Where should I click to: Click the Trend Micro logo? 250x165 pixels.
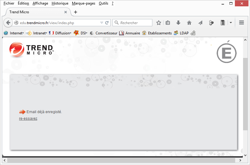coord(31,49)
